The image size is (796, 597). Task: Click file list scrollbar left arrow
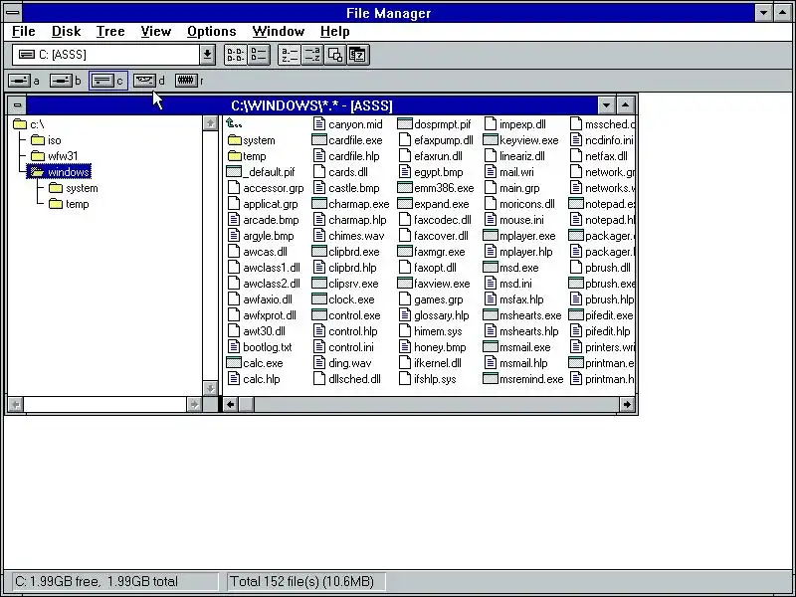(231, 405)
